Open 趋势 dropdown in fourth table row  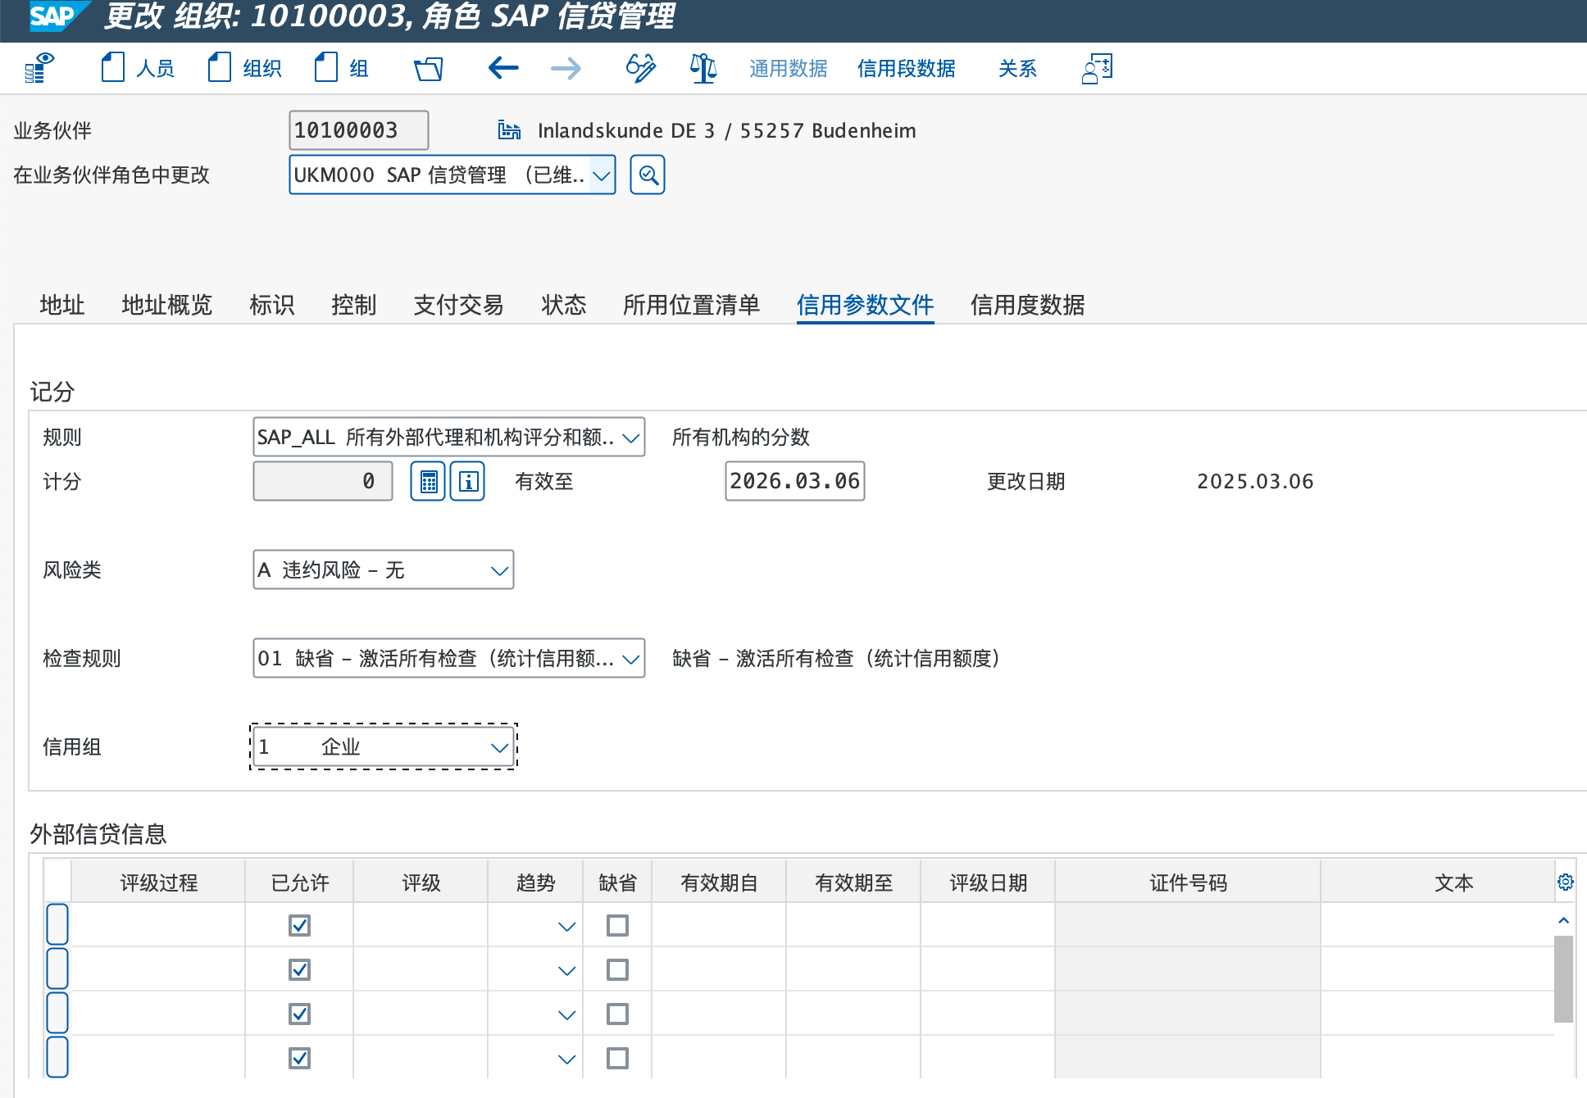[x=566, y=1059]
